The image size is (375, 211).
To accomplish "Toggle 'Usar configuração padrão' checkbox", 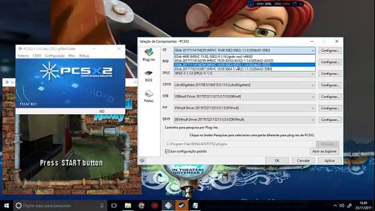I will point(166,151).
